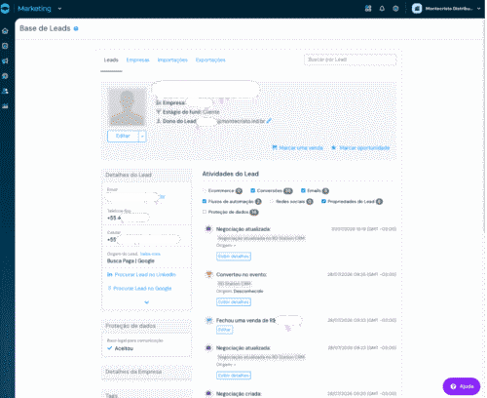Click the Negociação criada activity icon
Image resolution: width=487 pixels, height=398 pixels.
pos(208,393)
